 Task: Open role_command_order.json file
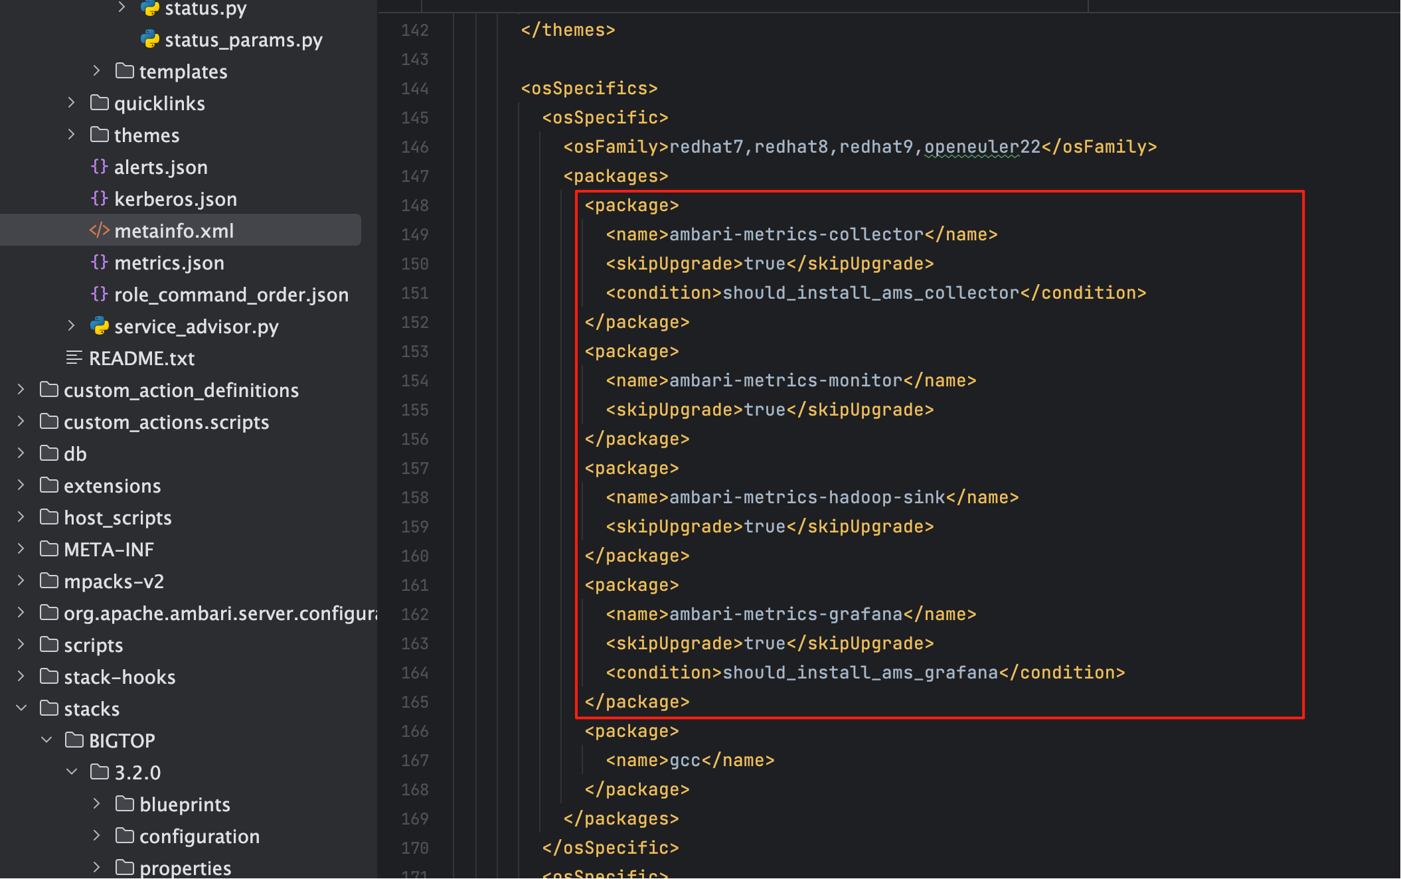coord(231,295)
